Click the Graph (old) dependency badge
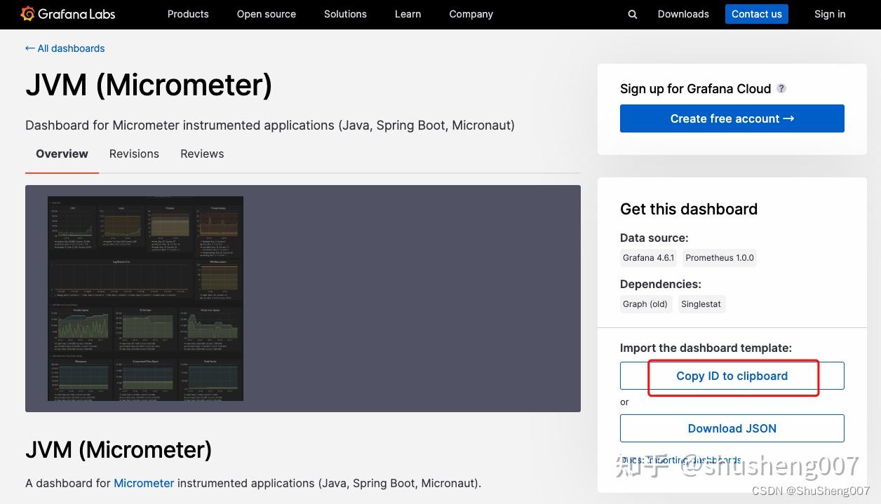Screen dimensions: 881x504 (645, 304)
